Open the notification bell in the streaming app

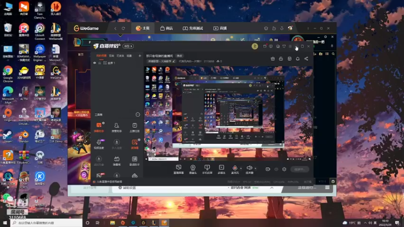[x=297, y=59]
